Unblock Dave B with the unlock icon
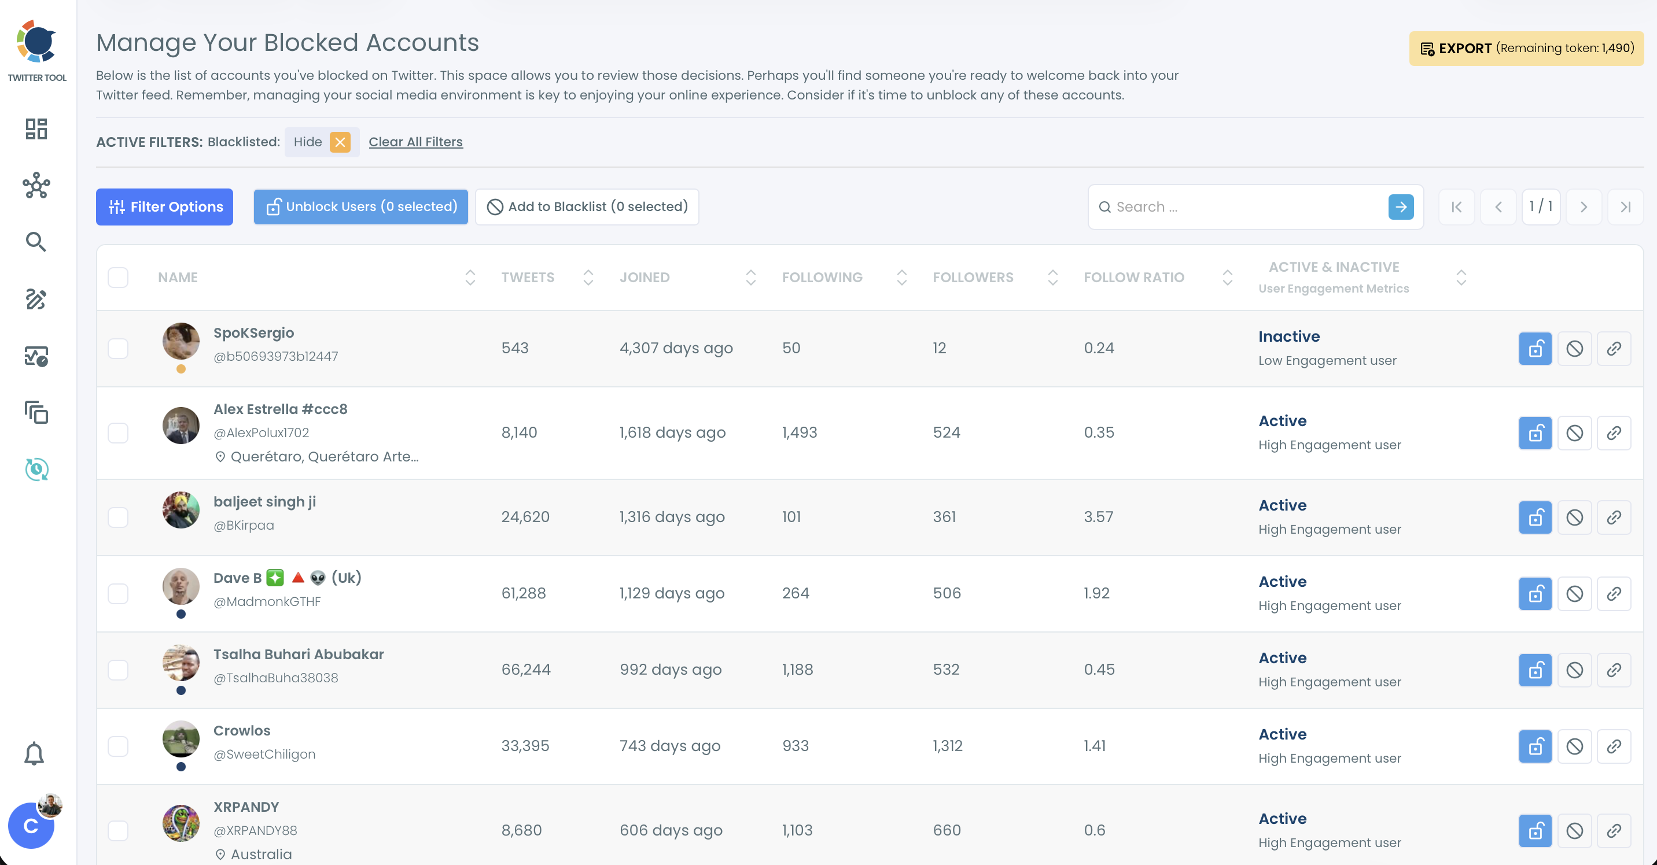This screenshot has width=1657, height=865. (1536, 594)
